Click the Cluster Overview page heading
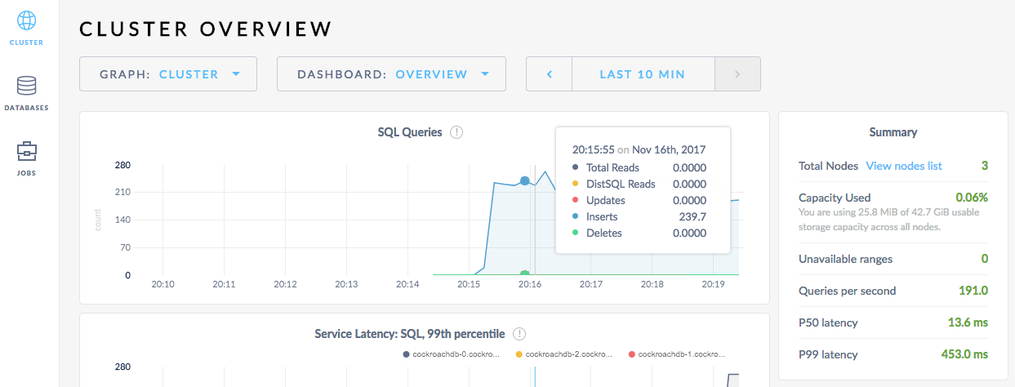 point(206,29)
